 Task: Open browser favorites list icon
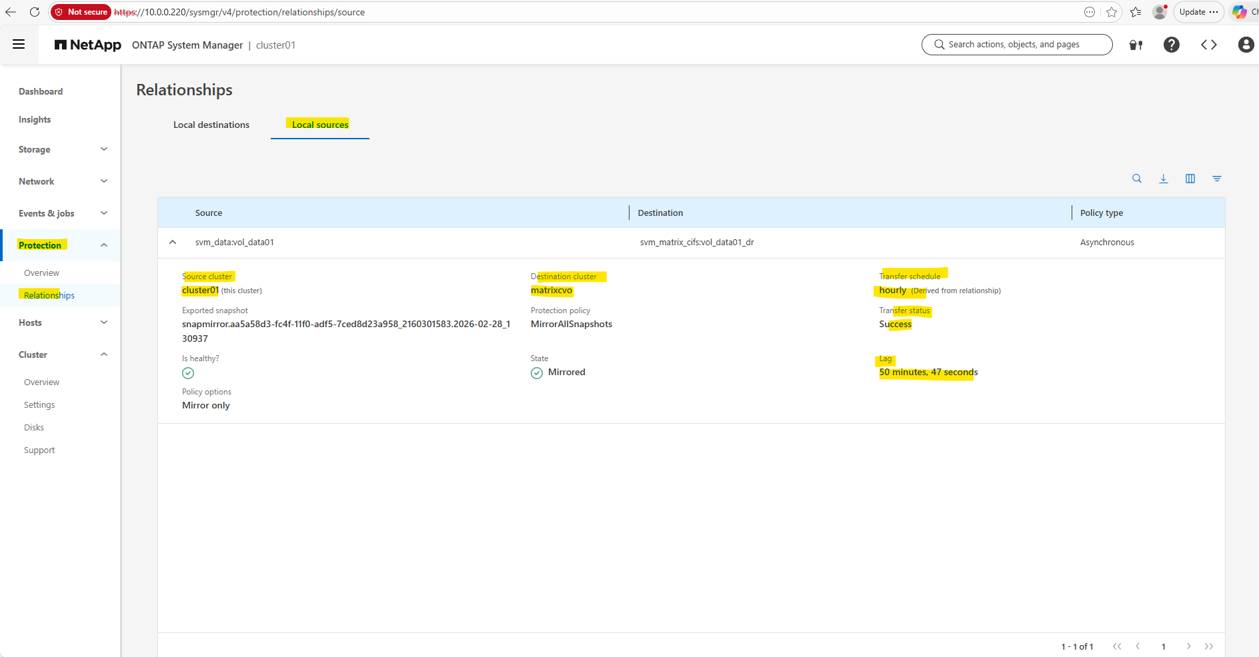coord(1136,12)
